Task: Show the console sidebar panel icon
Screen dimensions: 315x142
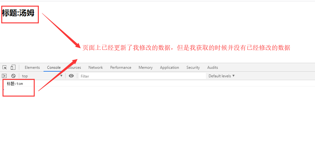Action: (4, 76)
